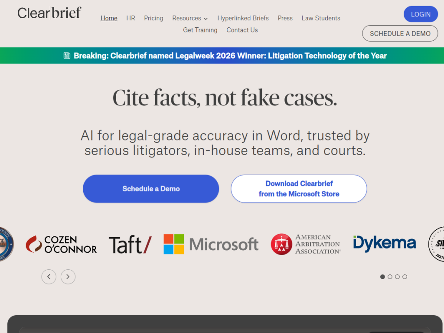Select the first carousel dot

[382, 277]
